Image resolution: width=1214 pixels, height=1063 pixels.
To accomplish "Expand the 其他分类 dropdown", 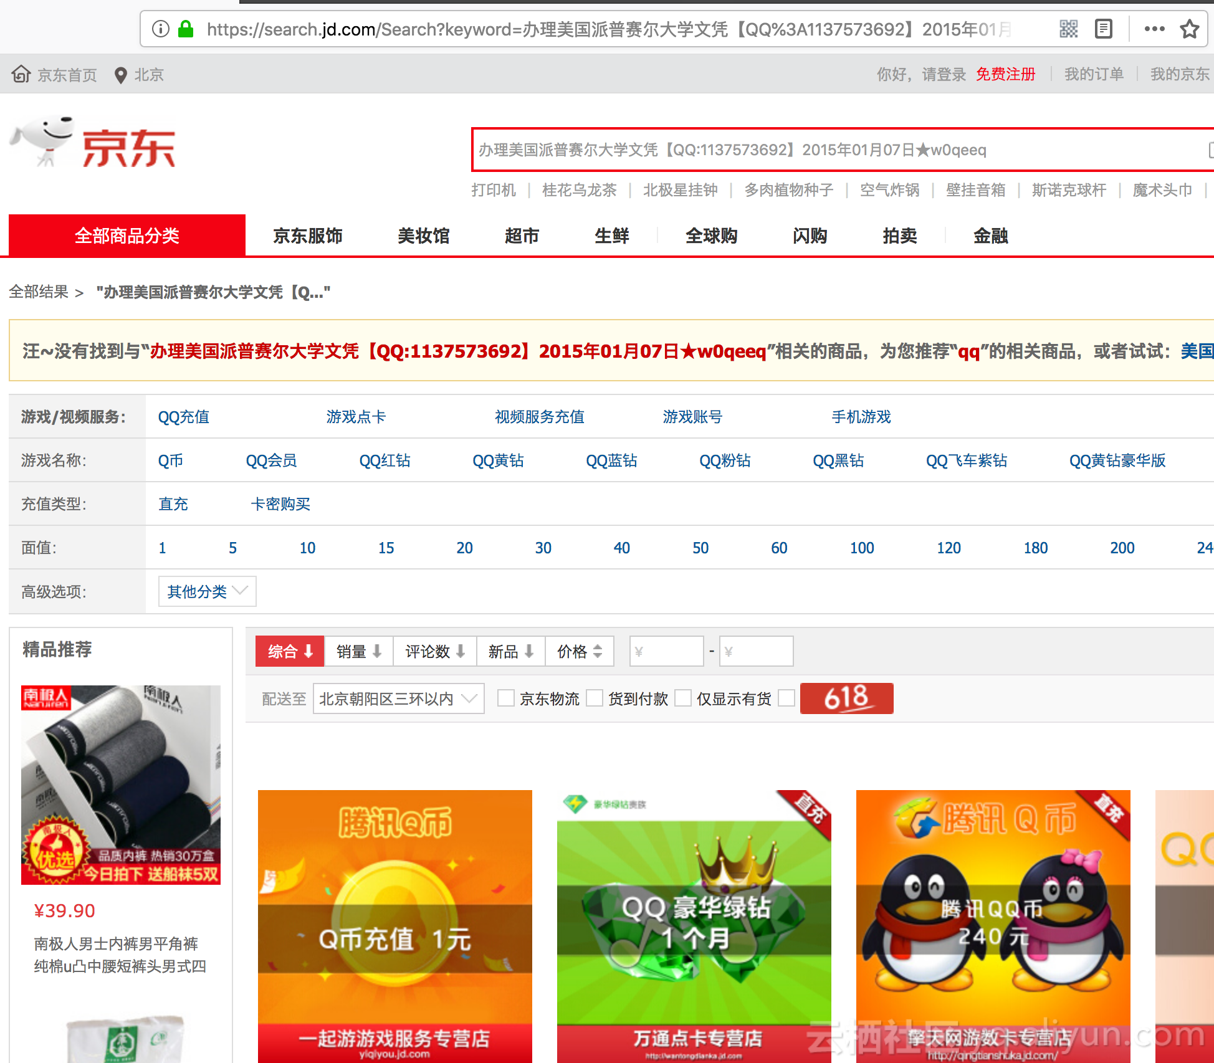I will 207,591.
